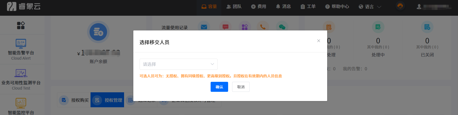Click the 取消 button in the dialog

[x=241, y=87]
